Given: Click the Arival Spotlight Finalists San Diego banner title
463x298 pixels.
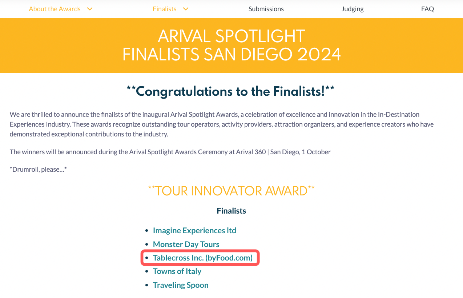Looking at the screenshot, I should click(x=231, y=45).
